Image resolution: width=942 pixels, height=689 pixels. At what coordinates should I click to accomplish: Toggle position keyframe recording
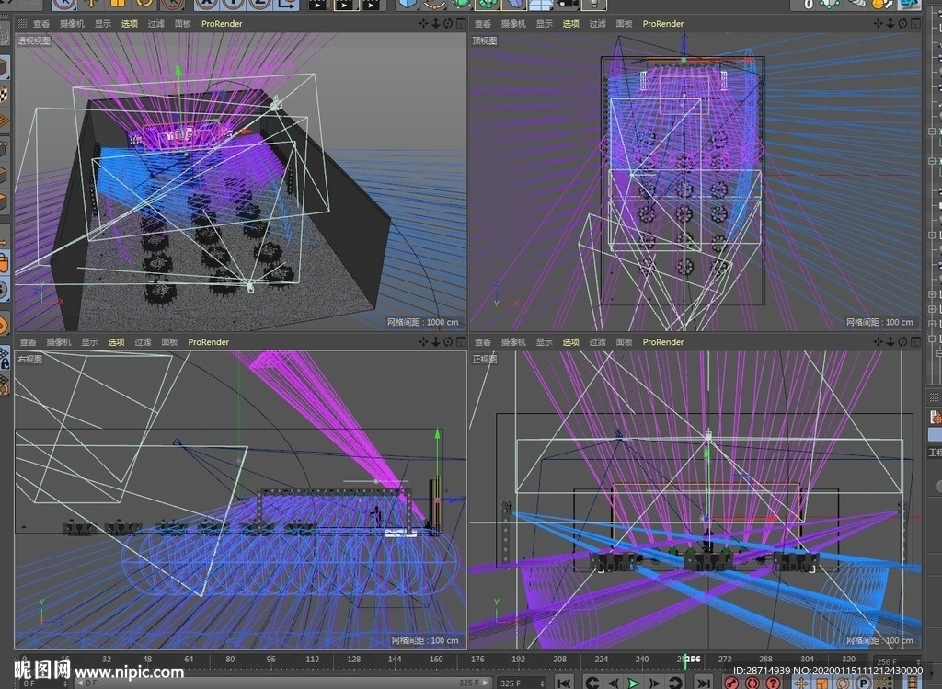click(800, 683)
